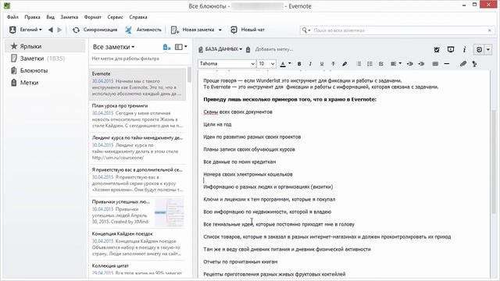Open the Вид menu

tap(50, 17)
